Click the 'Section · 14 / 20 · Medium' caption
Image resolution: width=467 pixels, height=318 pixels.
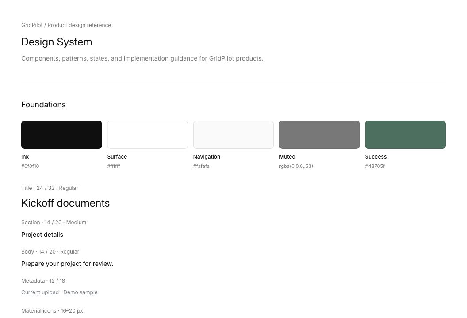(x=54, y=223)
